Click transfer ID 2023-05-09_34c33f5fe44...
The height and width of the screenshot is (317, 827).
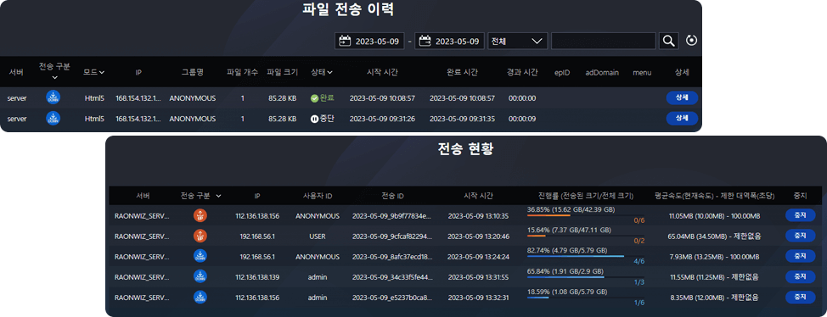click(x=392, y=277)
